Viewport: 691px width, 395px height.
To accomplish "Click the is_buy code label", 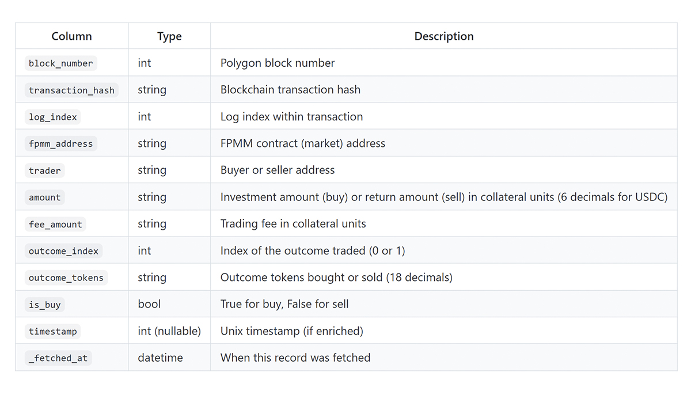I will tap(44, 305).
